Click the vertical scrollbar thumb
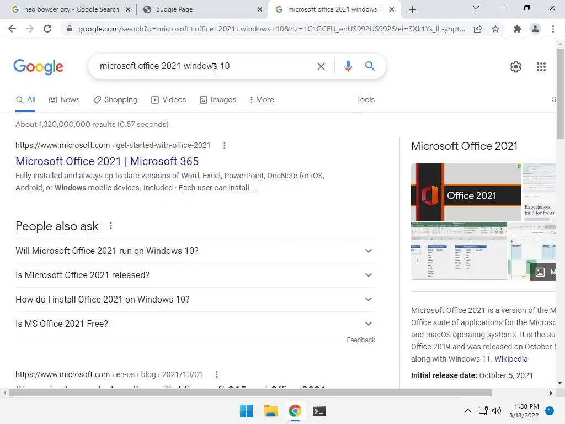The height and width of the screenshot is (424, 565). click(560, 93)
